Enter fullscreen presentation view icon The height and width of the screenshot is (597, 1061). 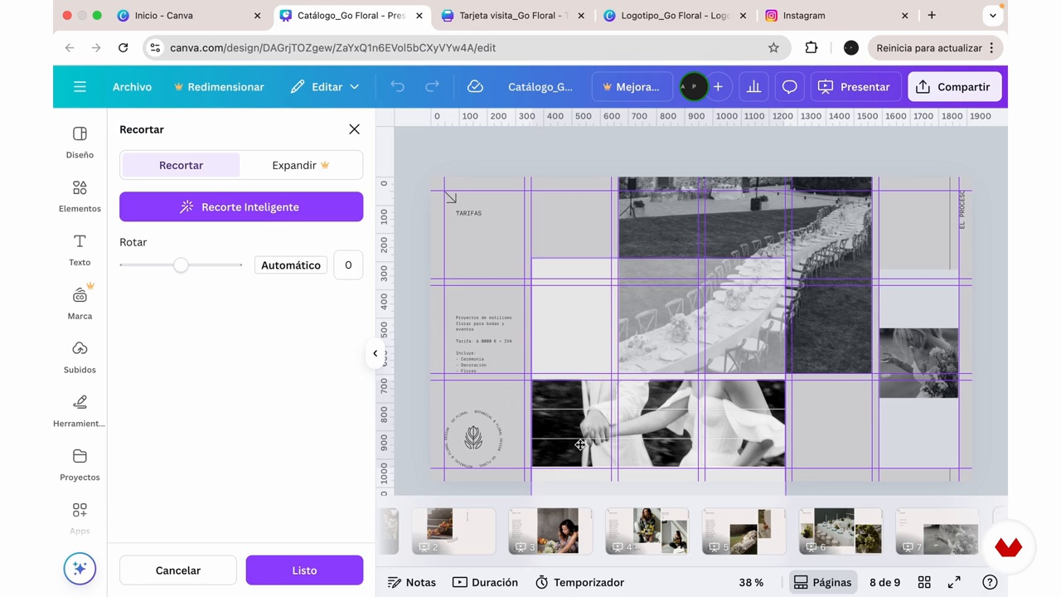click(954, 582)
